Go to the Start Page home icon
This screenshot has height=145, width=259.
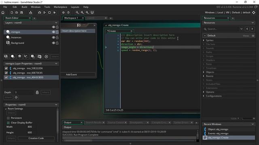coord(3,12)
